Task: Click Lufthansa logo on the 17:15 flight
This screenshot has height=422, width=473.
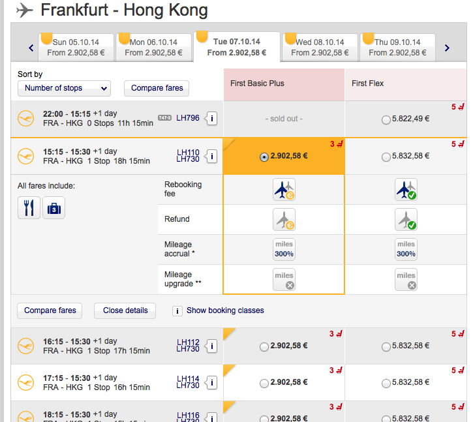Action: 25,382
